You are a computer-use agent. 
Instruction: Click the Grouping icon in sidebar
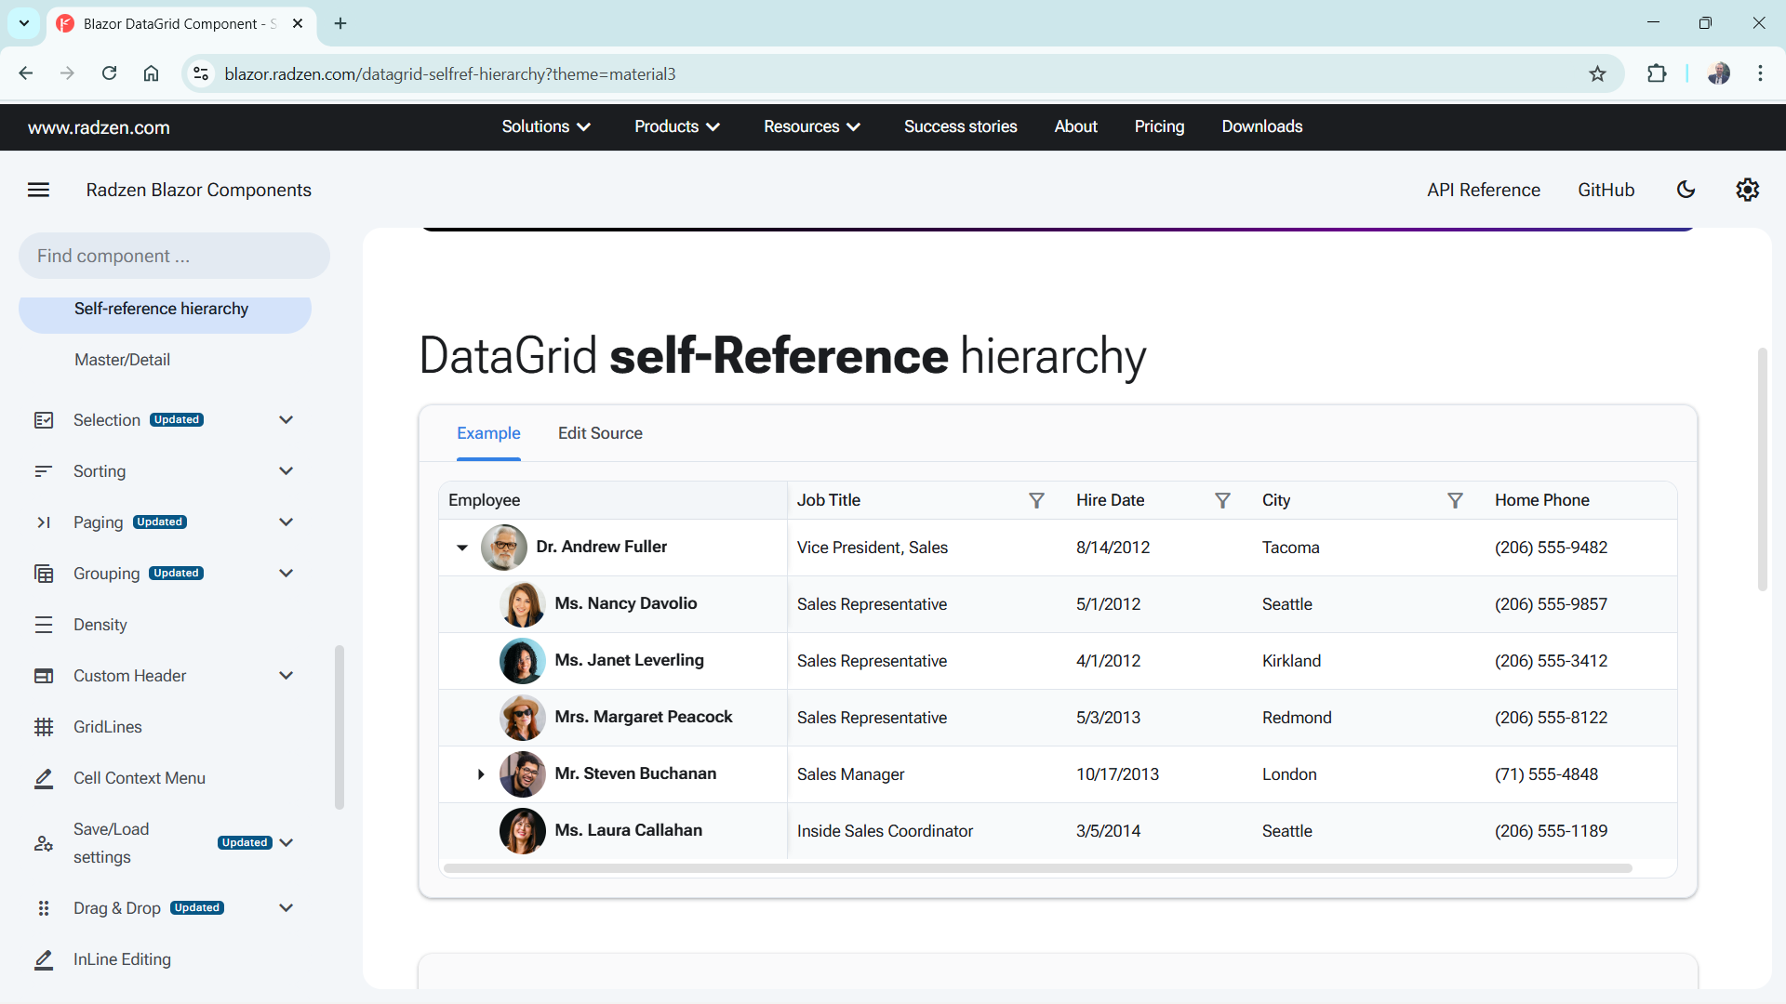[44, 574]
